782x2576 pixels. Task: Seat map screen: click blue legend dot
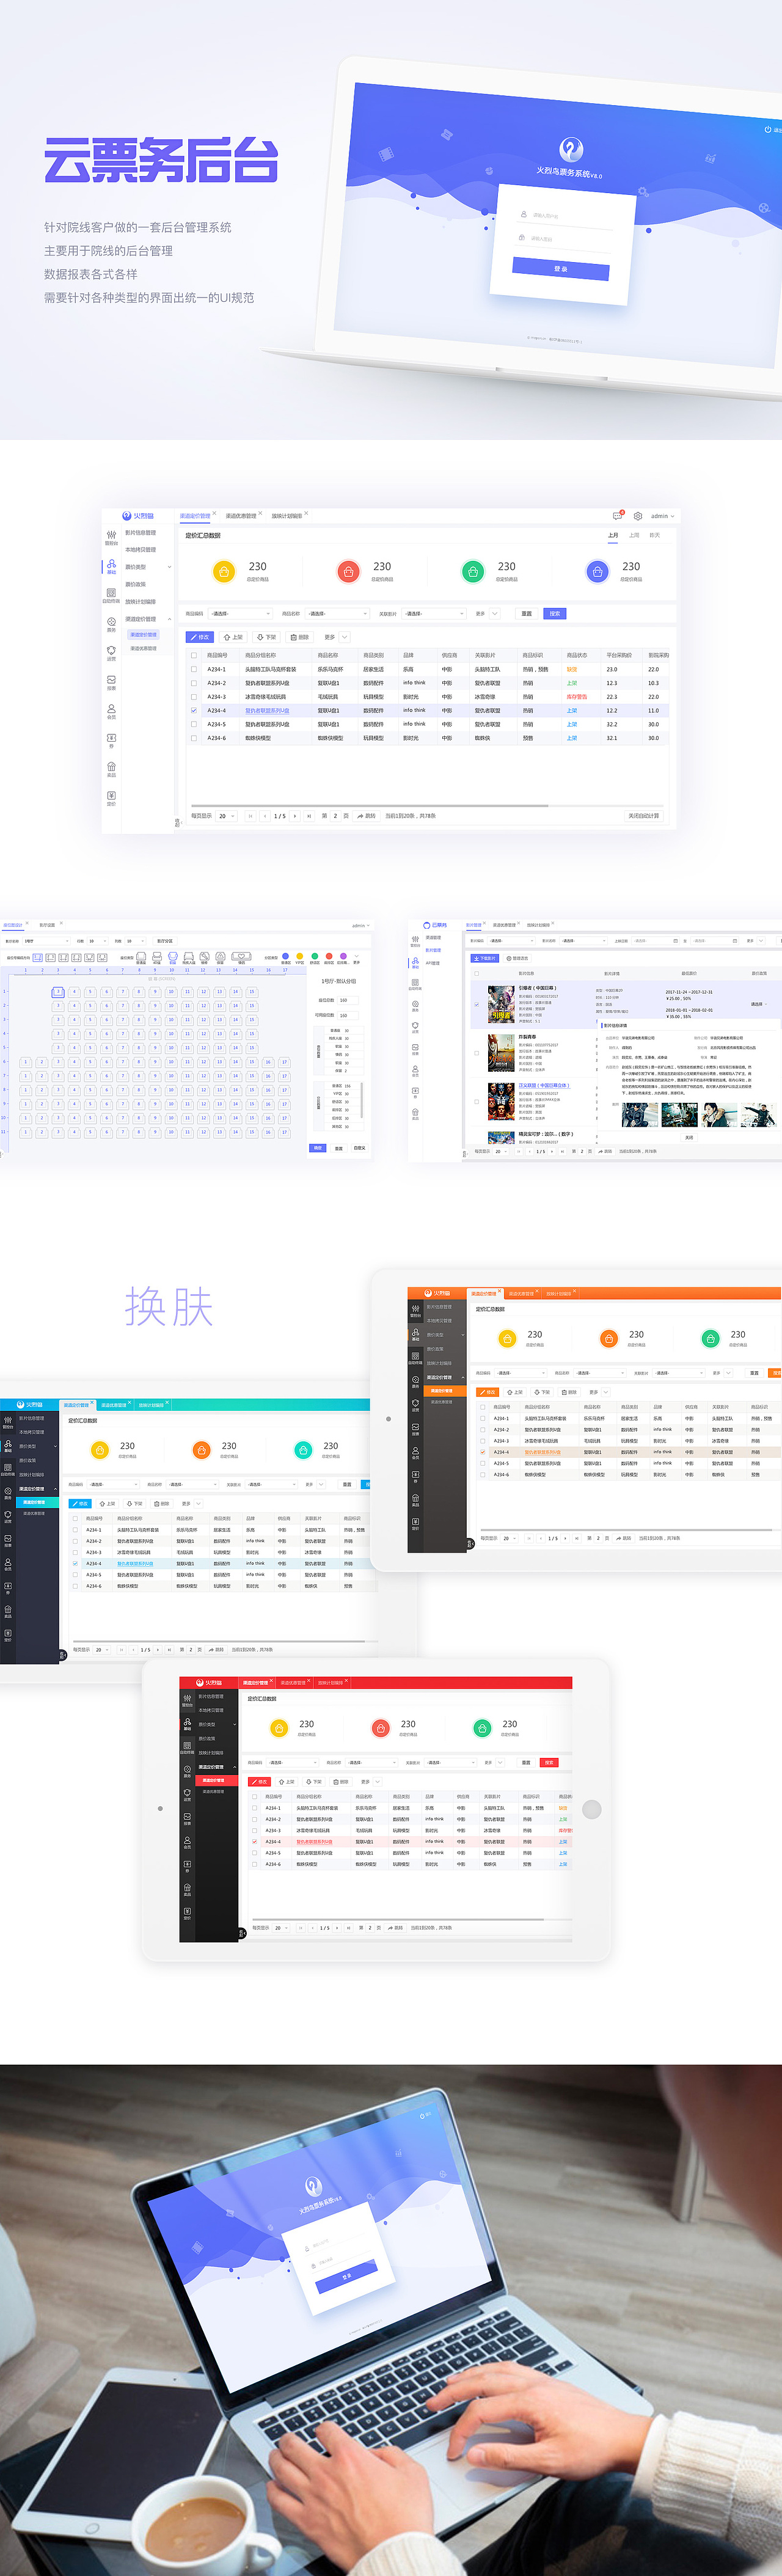[285, 956]
